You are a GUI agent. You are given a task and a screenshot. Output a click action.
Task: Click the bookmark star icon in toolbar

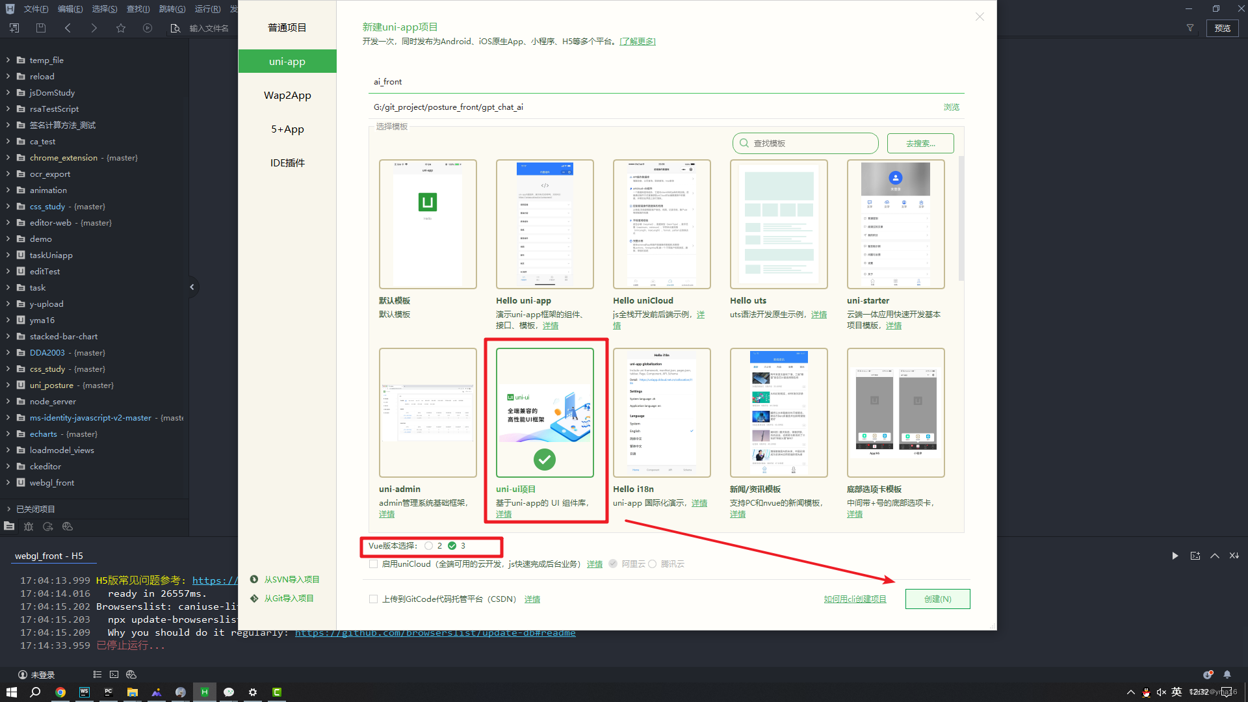pos(121,28)
